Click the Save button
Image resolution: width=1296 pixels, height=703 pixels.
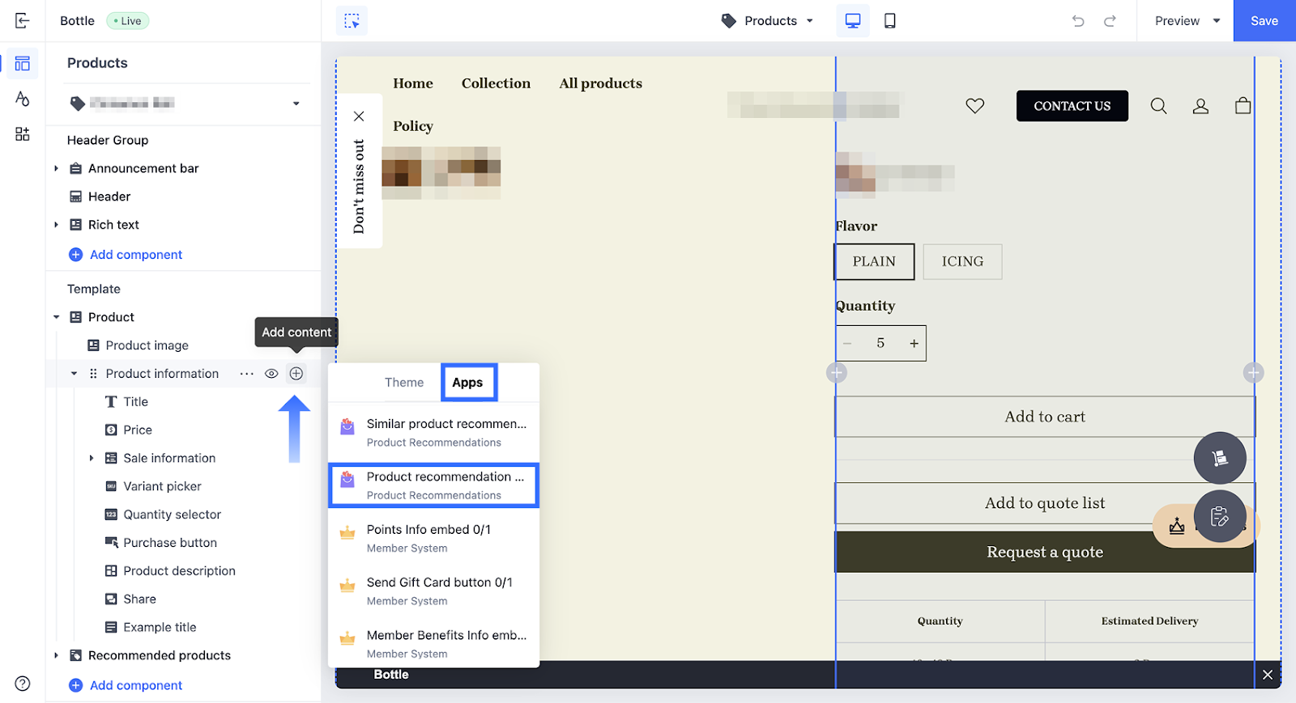tap(1264, 21)
